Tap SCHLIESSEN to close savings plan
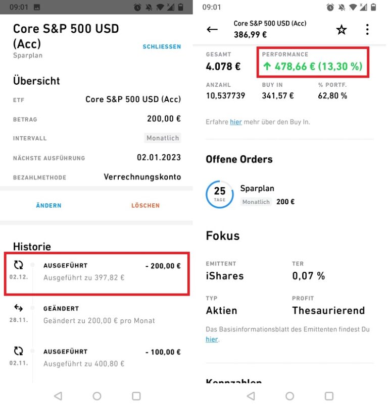Screen dimensions: 388x409 (162, 46)
